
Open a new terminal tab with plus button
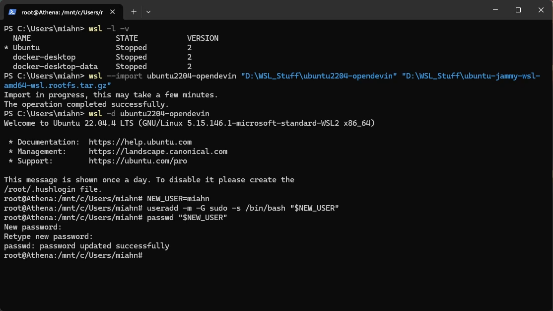[x=134, y=12]
